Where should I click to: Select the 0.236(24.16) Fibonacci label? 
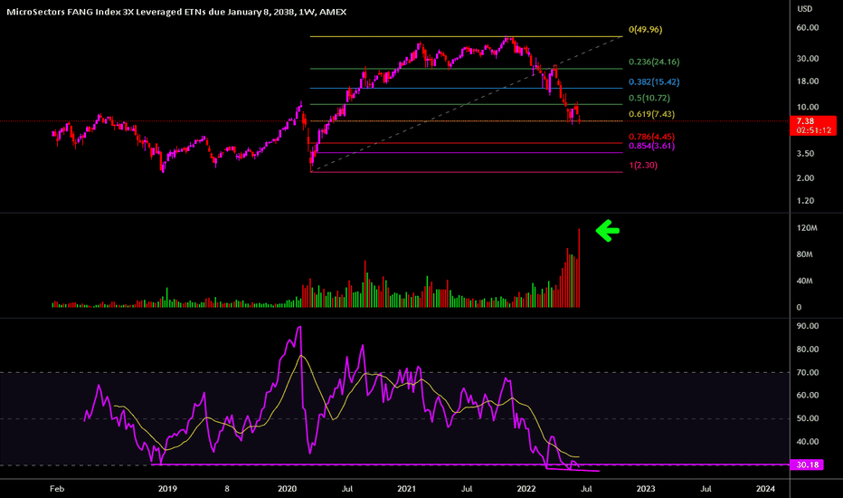(x=654, y=62)
